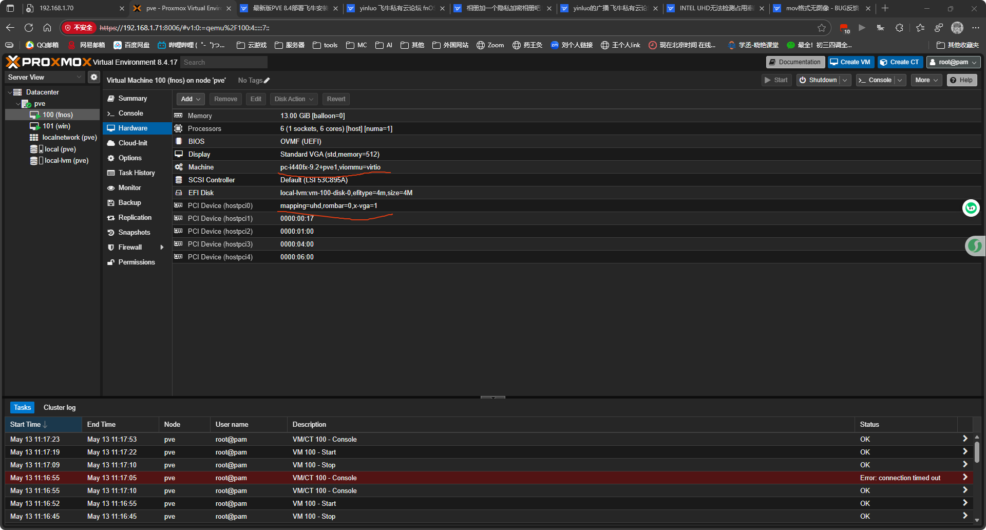
Task: Open the Backup section
Action: pyautogui.click(x=137, y=202)
